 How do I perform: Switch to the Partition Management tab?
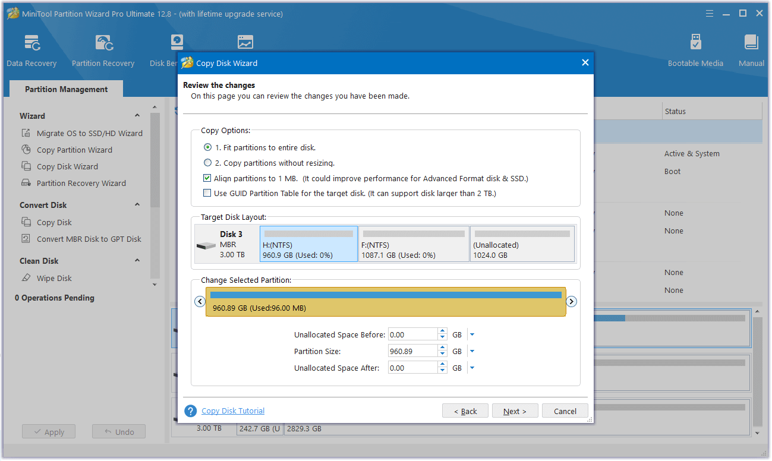tap(66, 89)
